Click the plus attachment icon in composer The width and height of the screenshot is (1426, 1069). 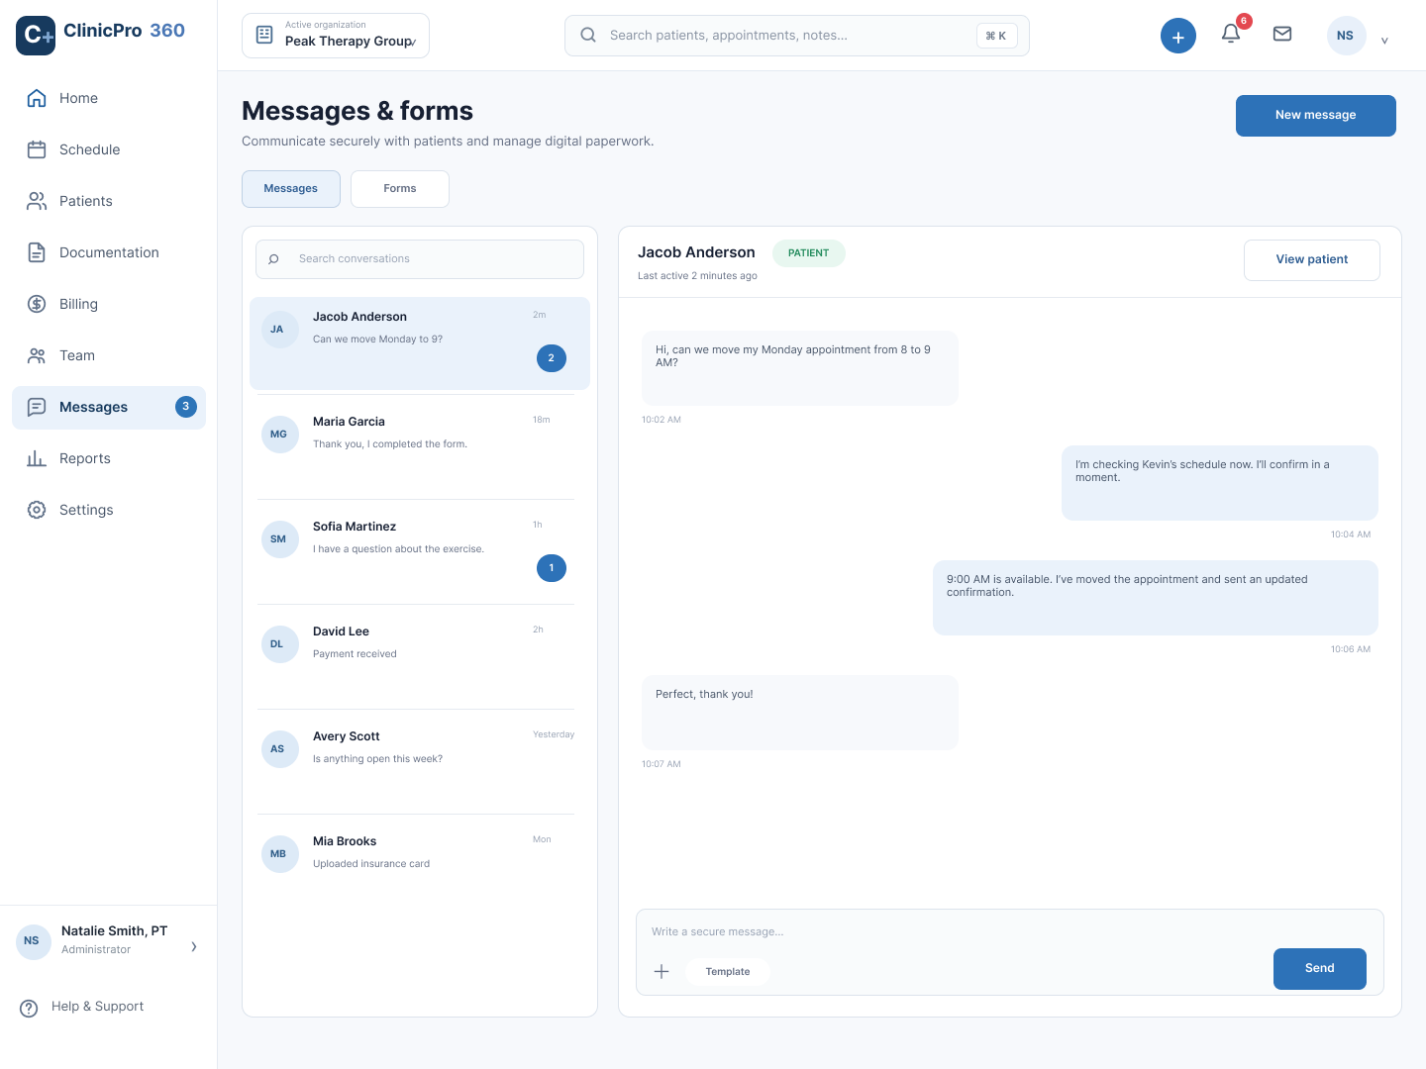[x=662, y=972]
